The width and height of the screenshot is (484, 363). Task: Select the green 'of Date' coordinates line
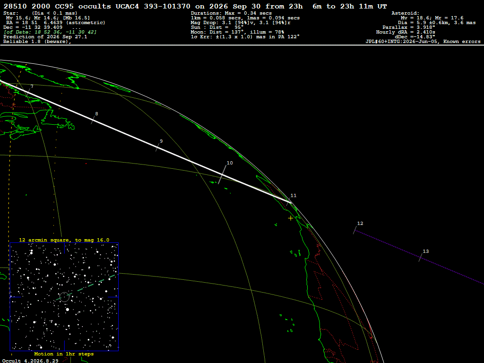coord(50,32)
